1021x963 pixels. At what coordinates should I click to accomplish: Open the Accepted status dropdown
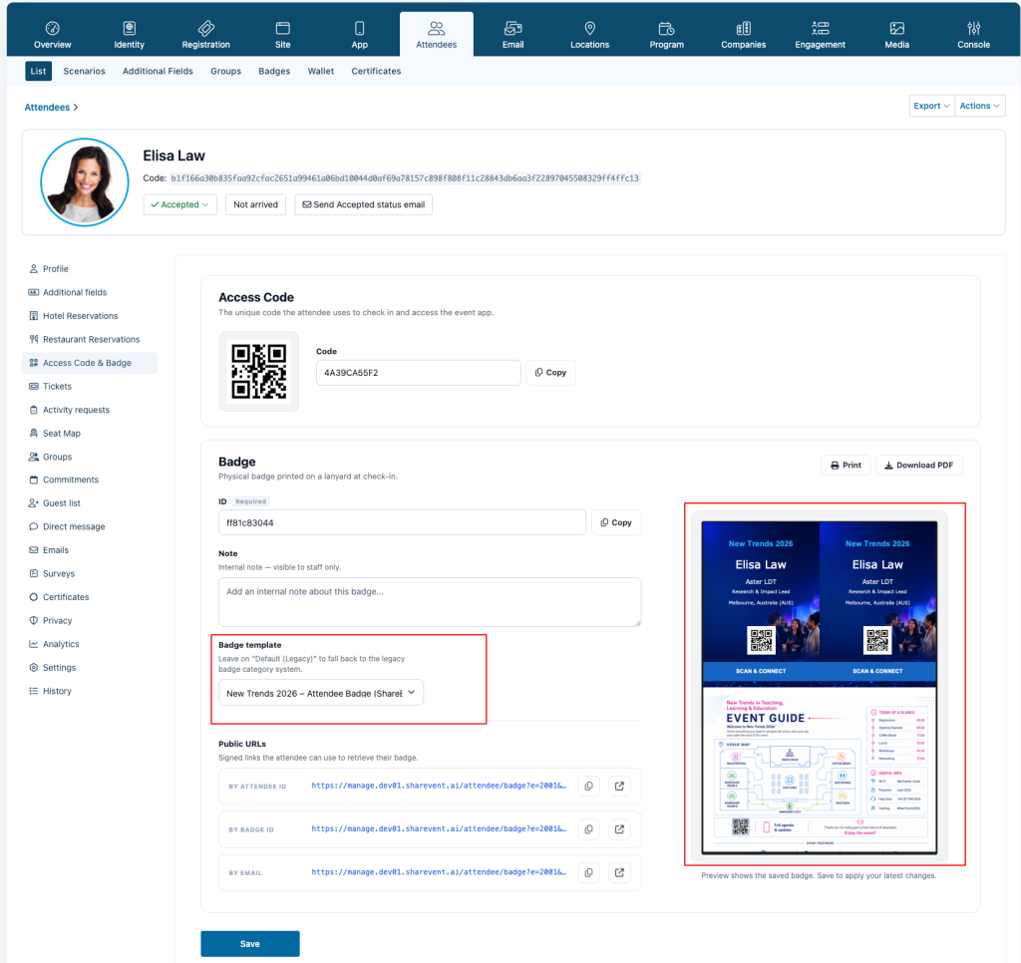[x=179, y=204]
